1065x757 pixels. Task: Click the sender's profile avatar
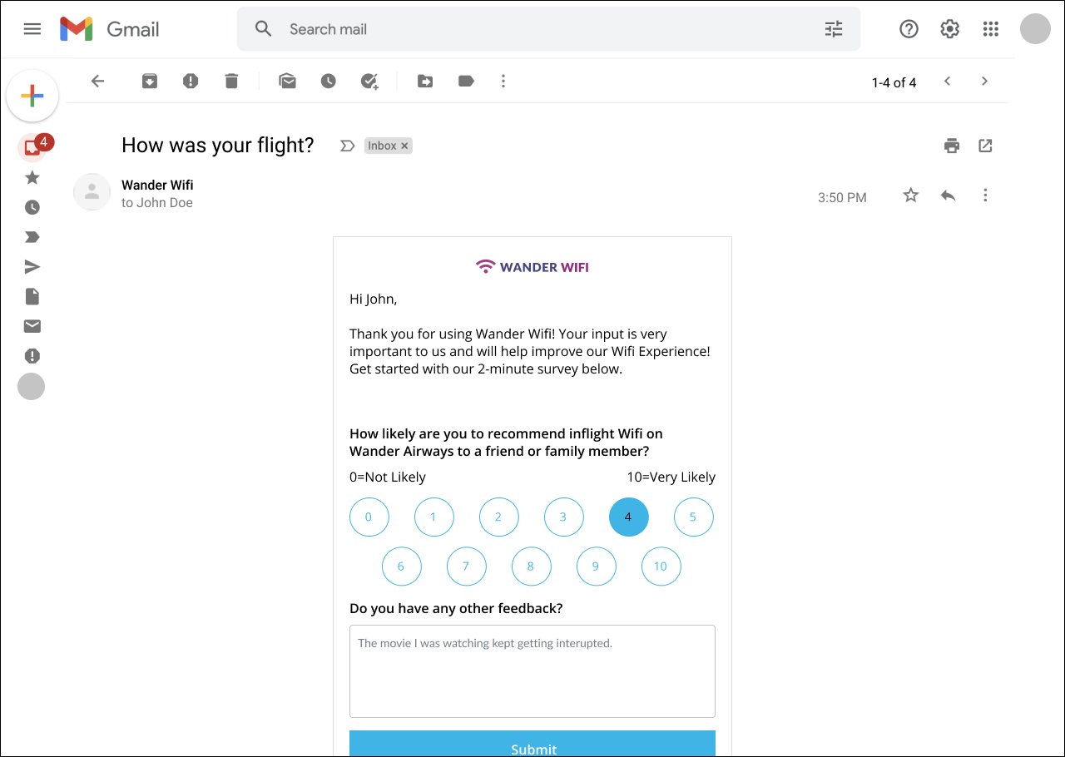coord(92,192)
